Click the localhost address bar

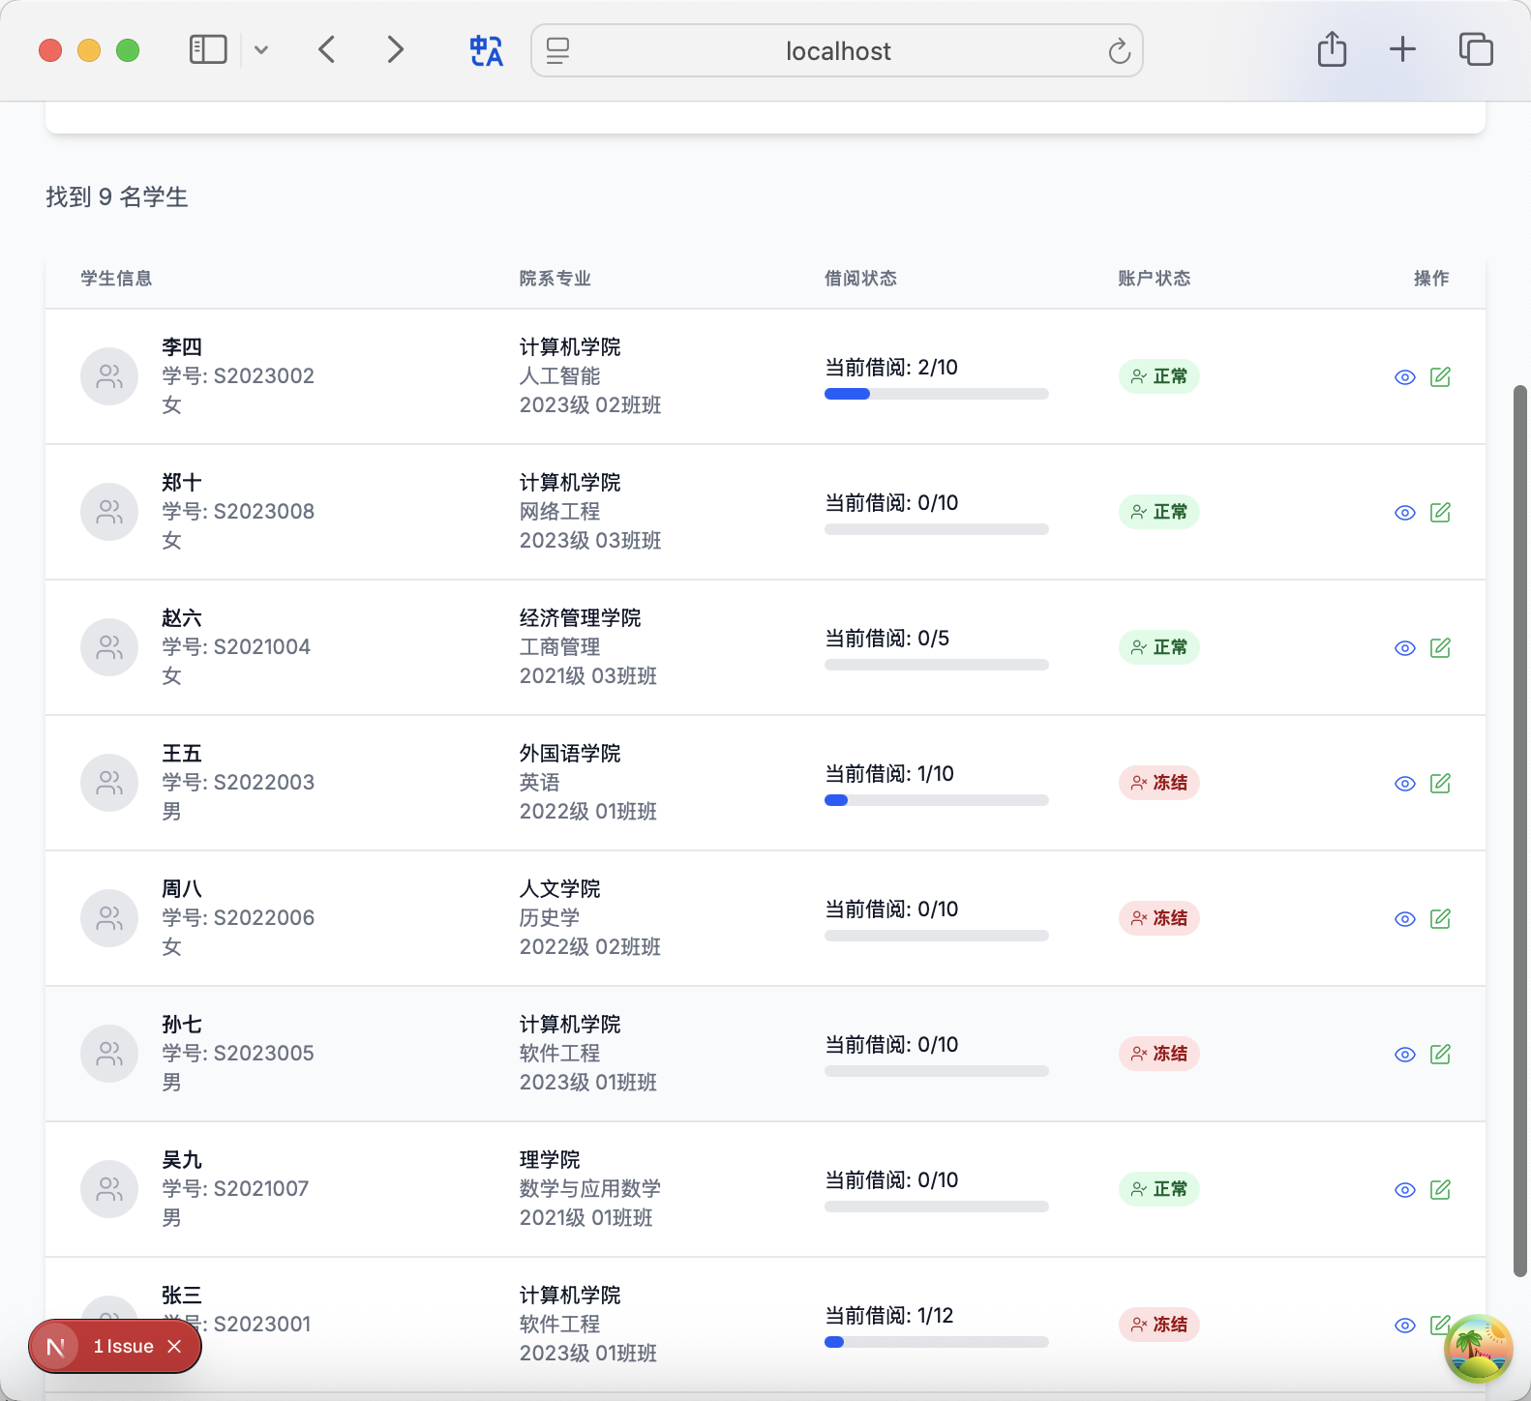pos(837,51)
